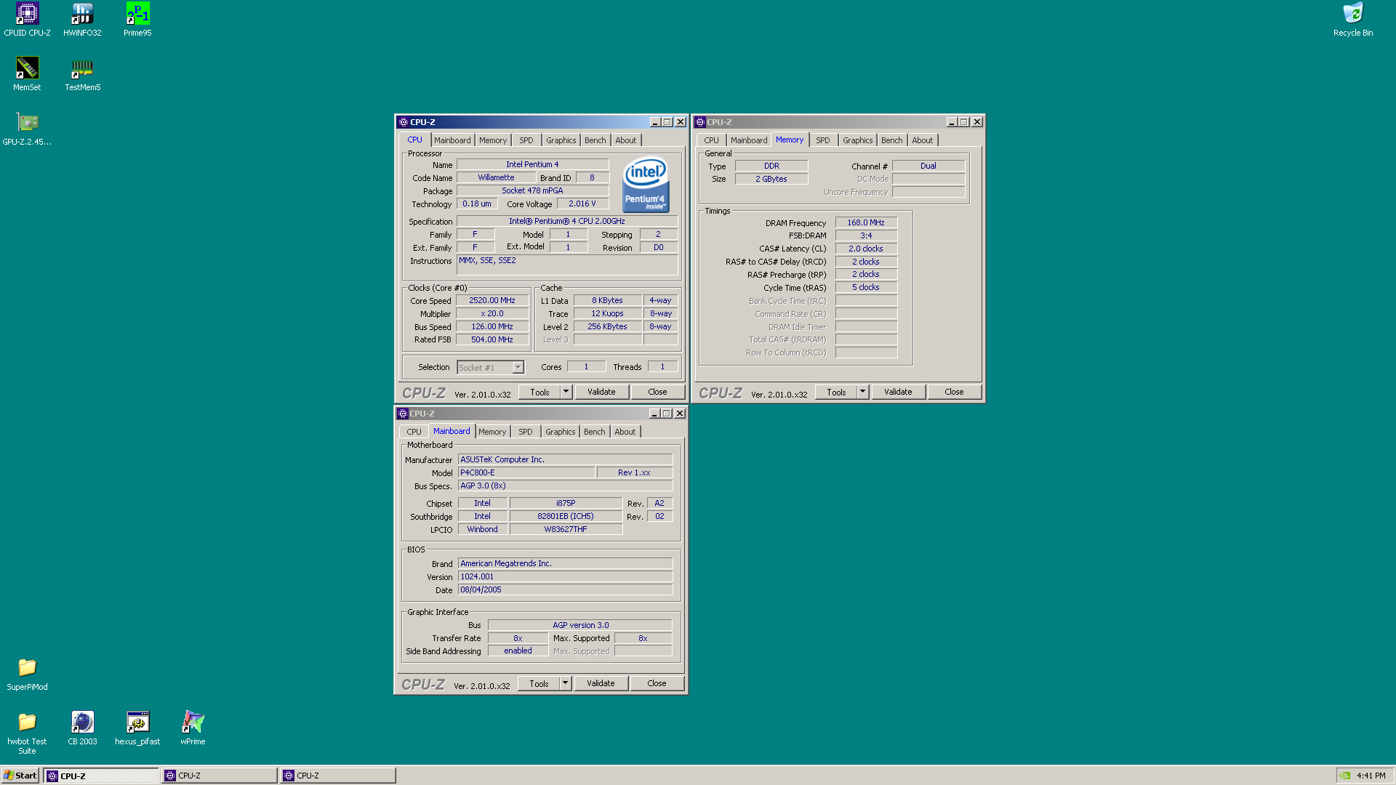Image resolution: width=1396 pixels, height=785 pixels.
Task: Click the NVIDIA tray icon
Action: click(1345, 776)
